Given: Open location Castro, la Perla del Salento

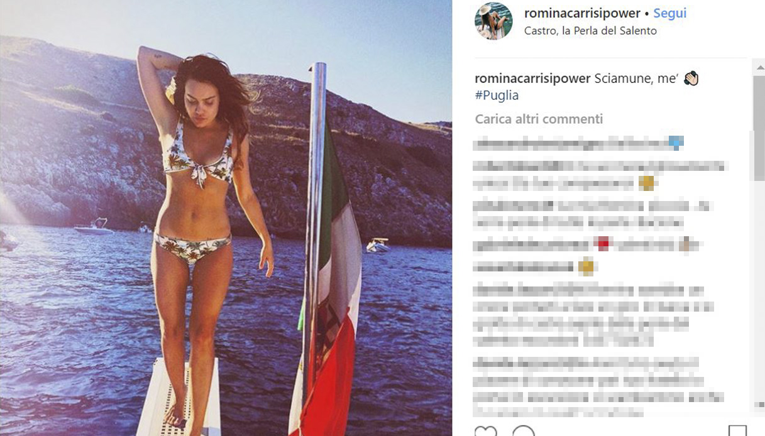Looking at the screenshot, I should coord(590,31).
